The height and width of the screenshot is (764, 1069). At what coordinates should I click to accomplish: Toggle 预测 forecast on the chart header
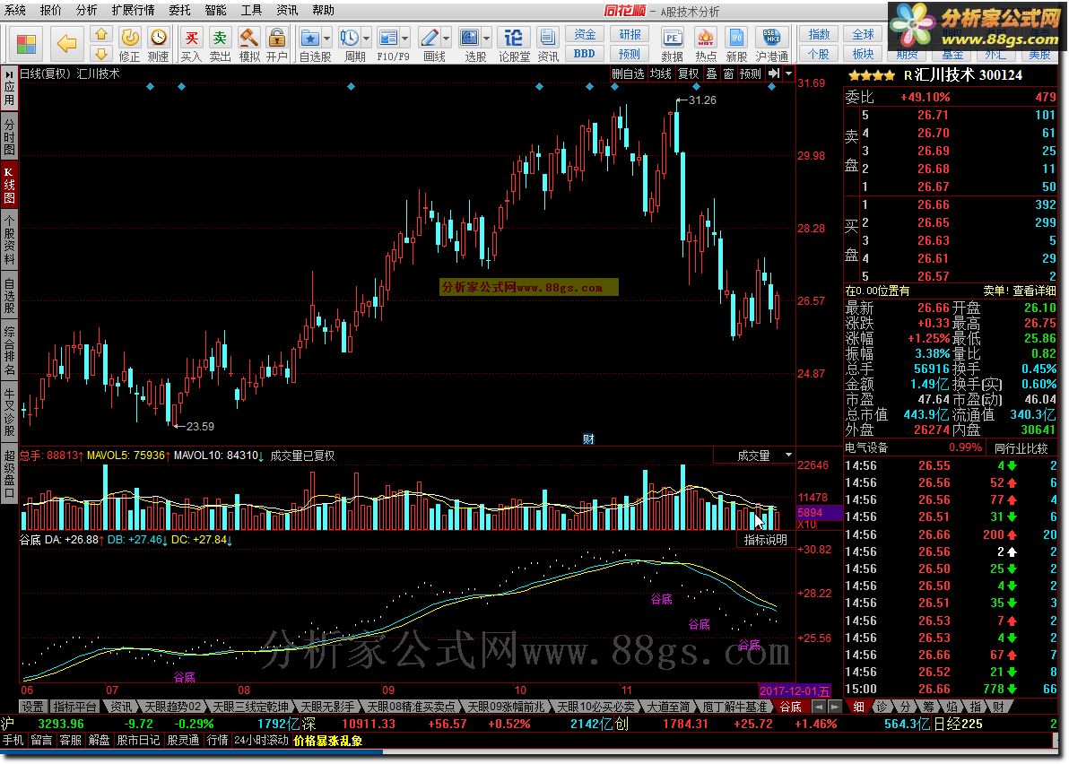[750, 74]
